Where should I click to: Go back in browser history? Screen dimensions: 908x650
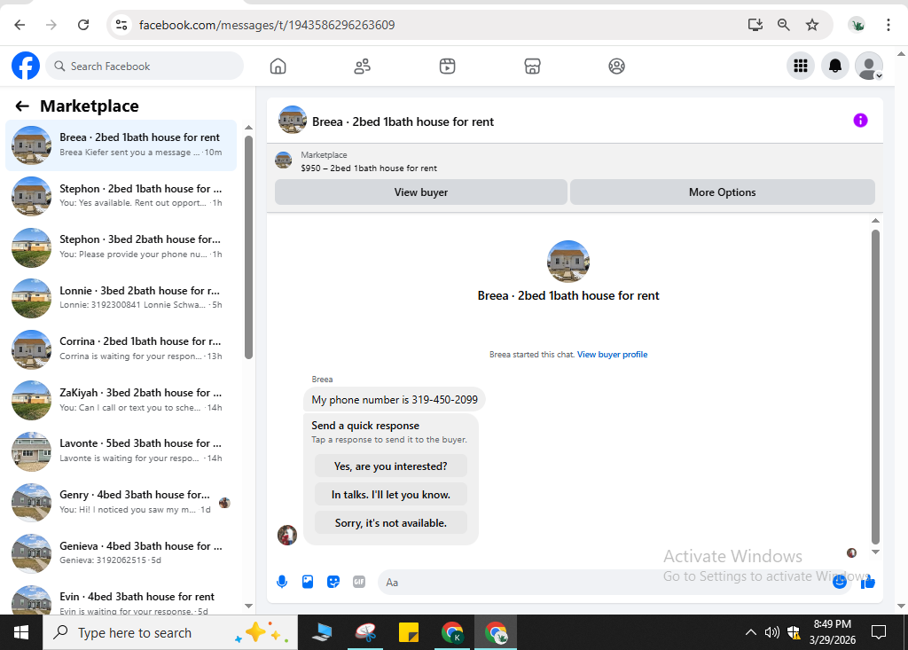pyautogui.click(x=20, y=25)
